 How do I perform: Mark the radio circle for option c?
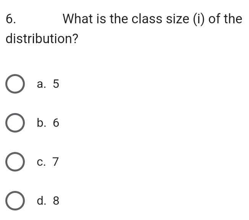pos(15,162)
